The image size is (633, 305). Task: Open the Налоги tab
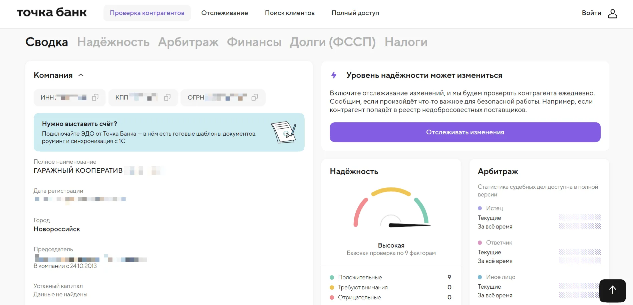pos(406,42)
